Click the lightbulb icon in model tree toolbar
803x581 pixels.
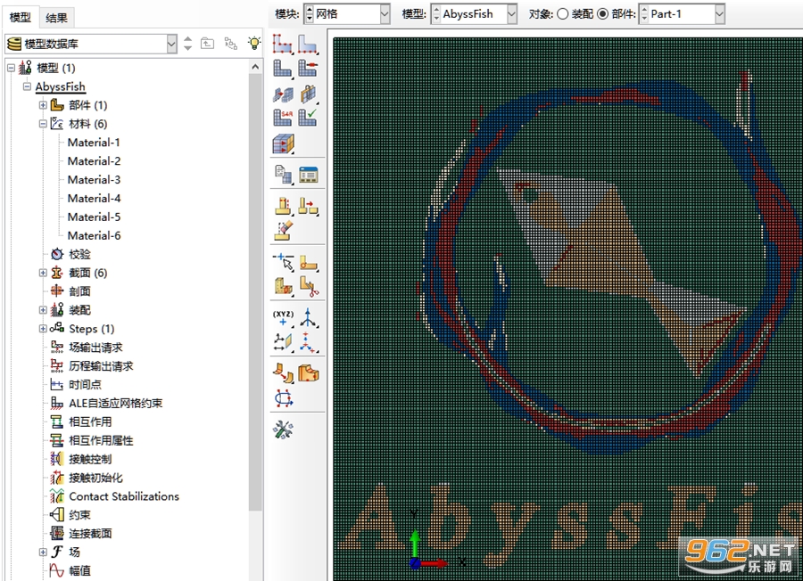pos(254,43)
